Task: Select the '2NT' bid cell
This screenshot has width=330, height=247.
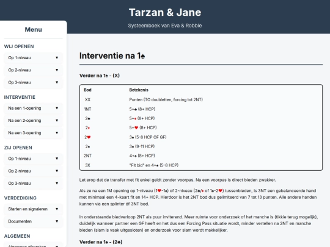Action: [87, 156]
